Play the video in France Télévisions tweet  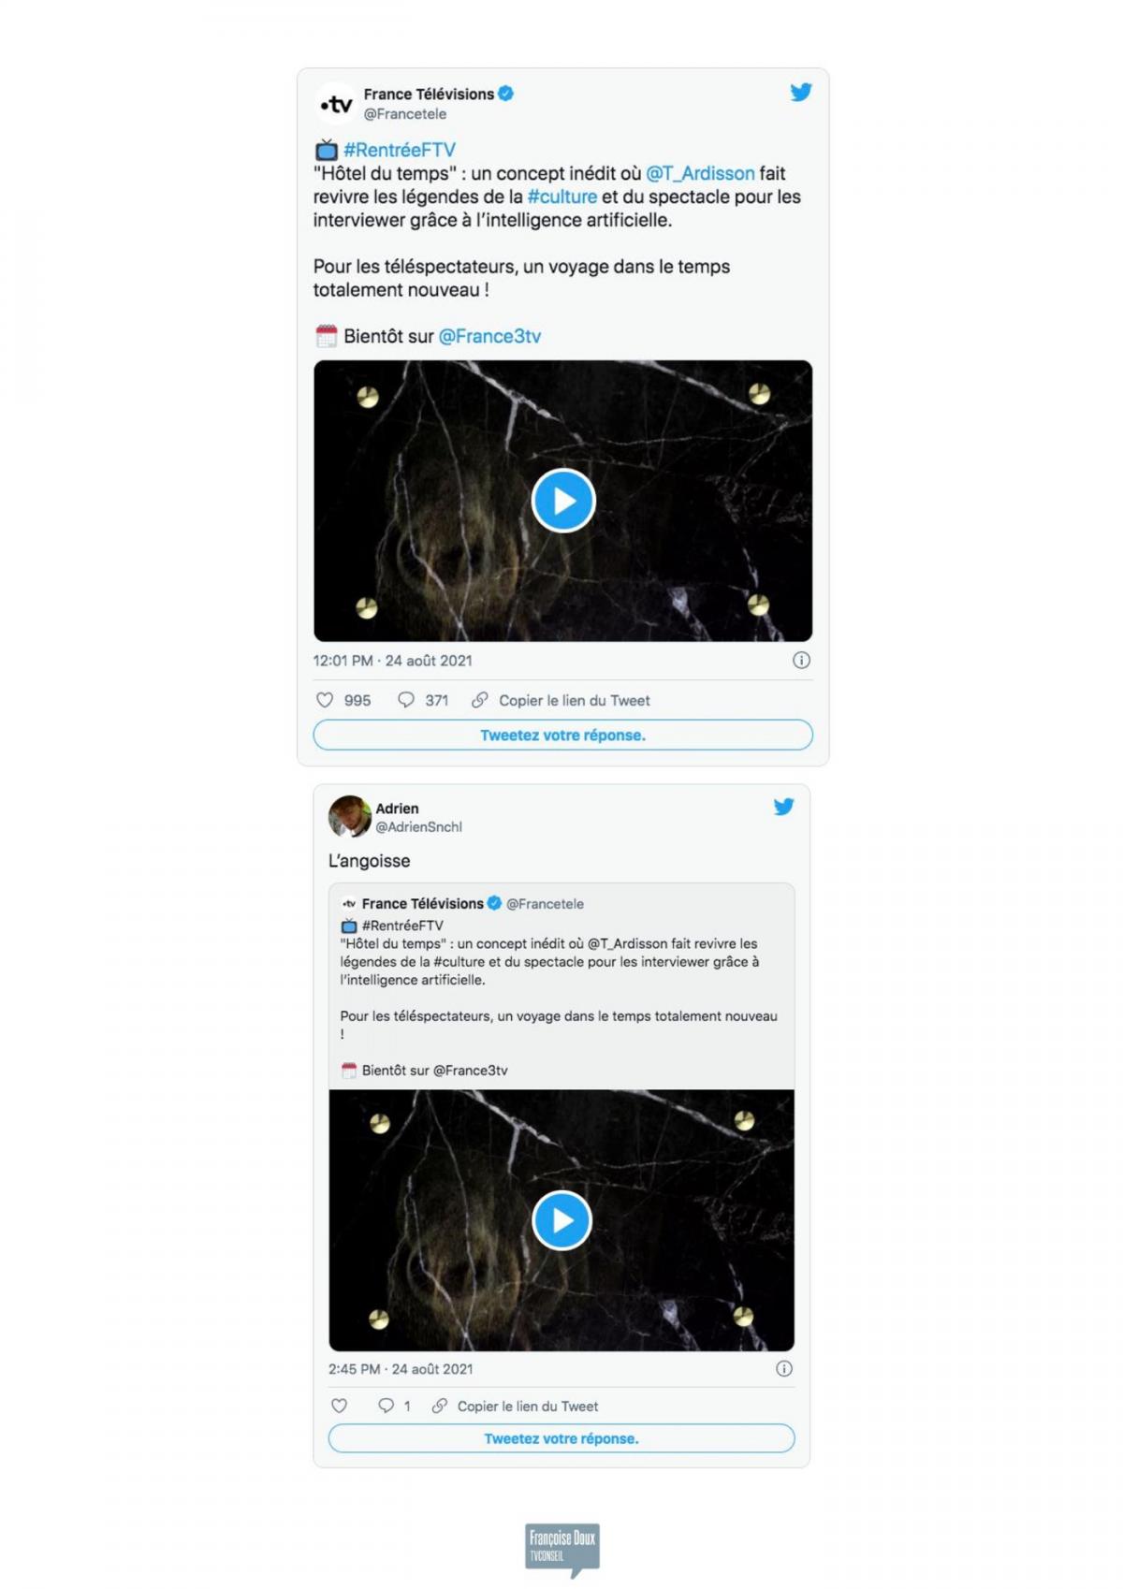tap(563, 502)
